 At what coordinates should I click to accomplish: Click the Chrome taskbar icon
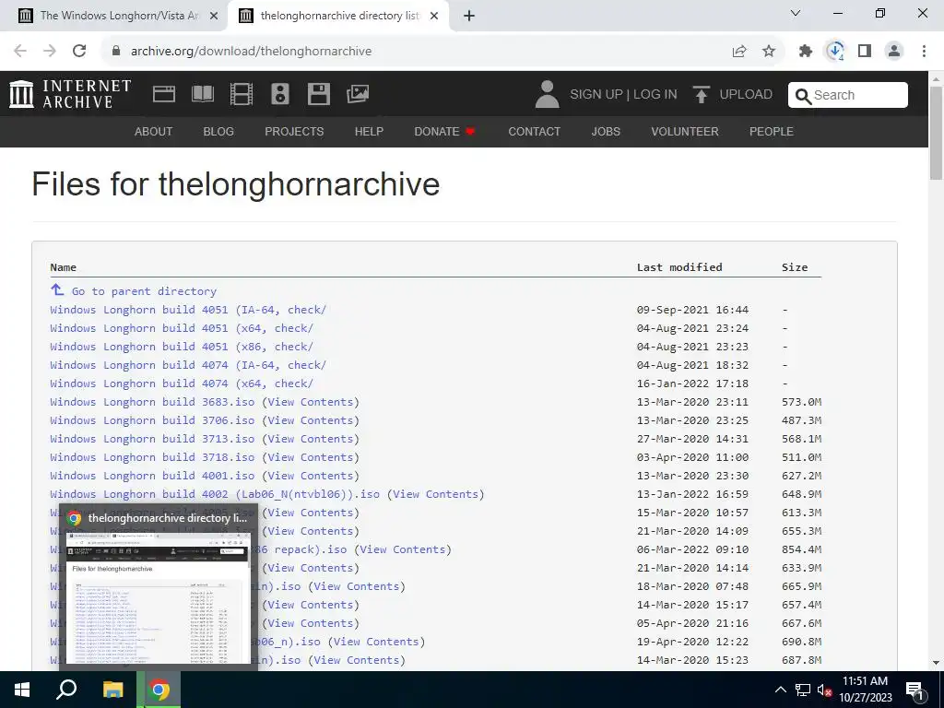(159, 690)
